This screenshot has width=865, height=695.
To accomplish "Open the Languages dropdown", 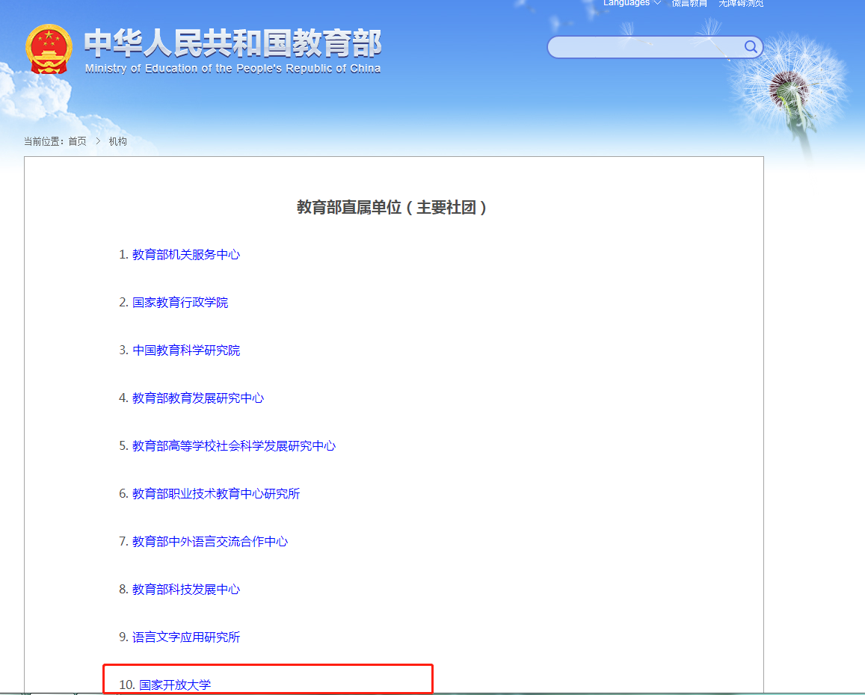I will [625, 3].
